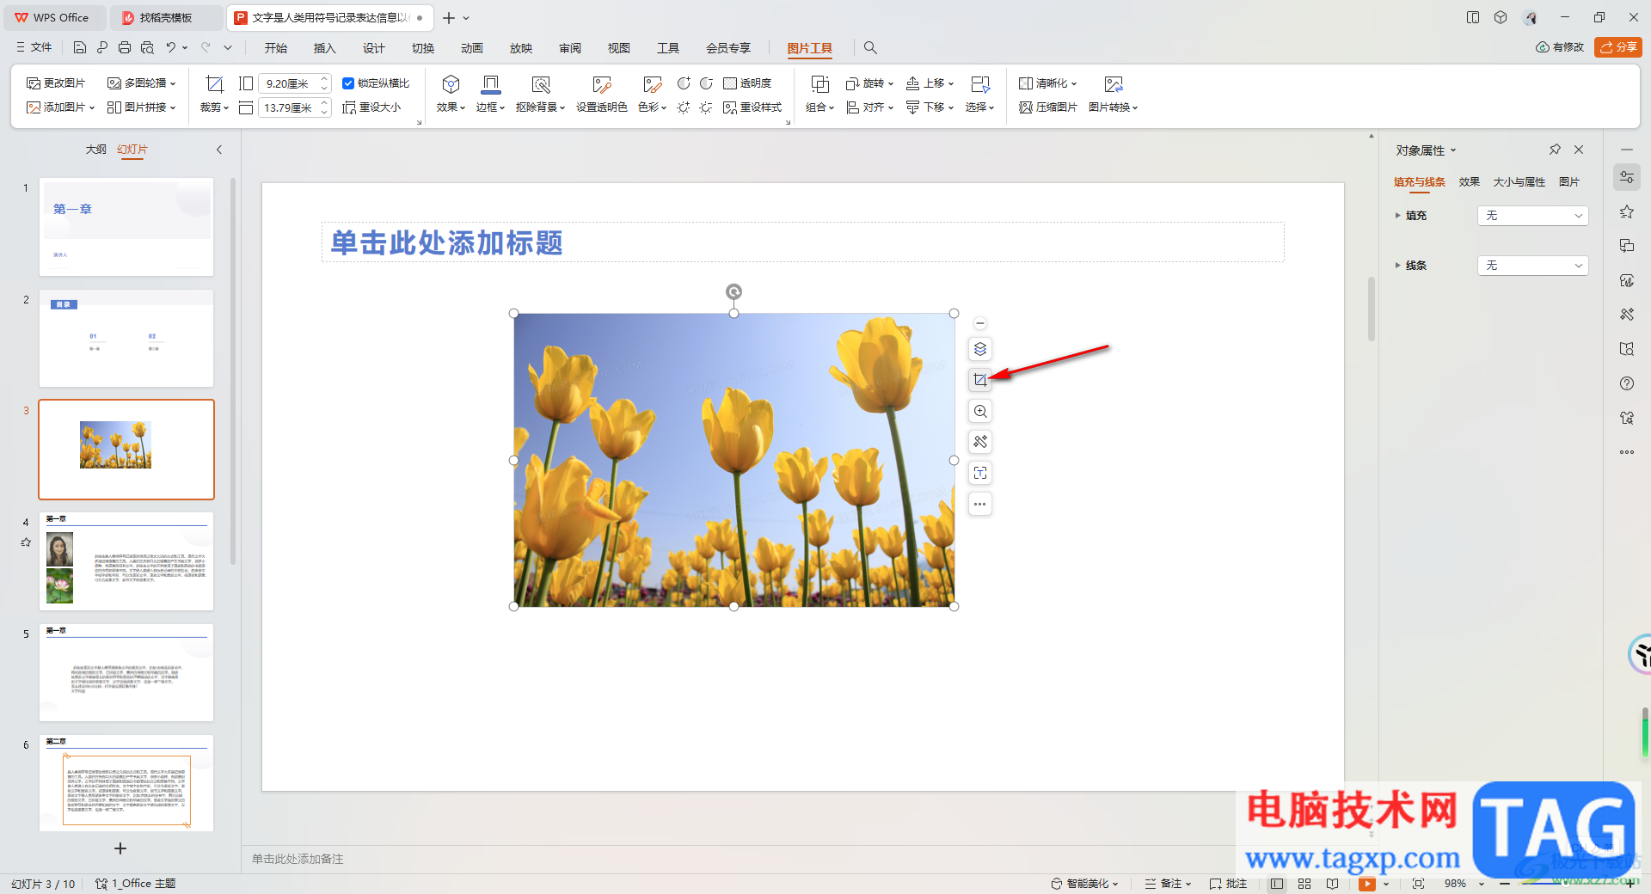
Task: Click the extract text scan icon beside picture
Action: [x=980, y=473]
